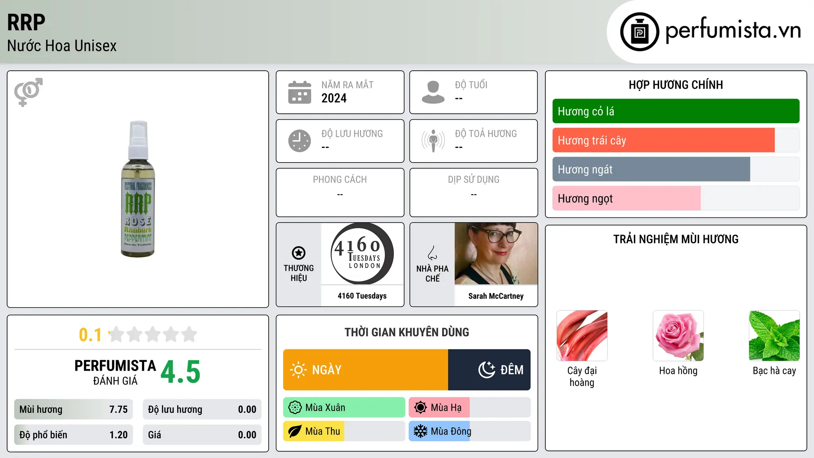
Task: Click the snowflake icon for Mùa Đông
Action: (x=420, y=431)
